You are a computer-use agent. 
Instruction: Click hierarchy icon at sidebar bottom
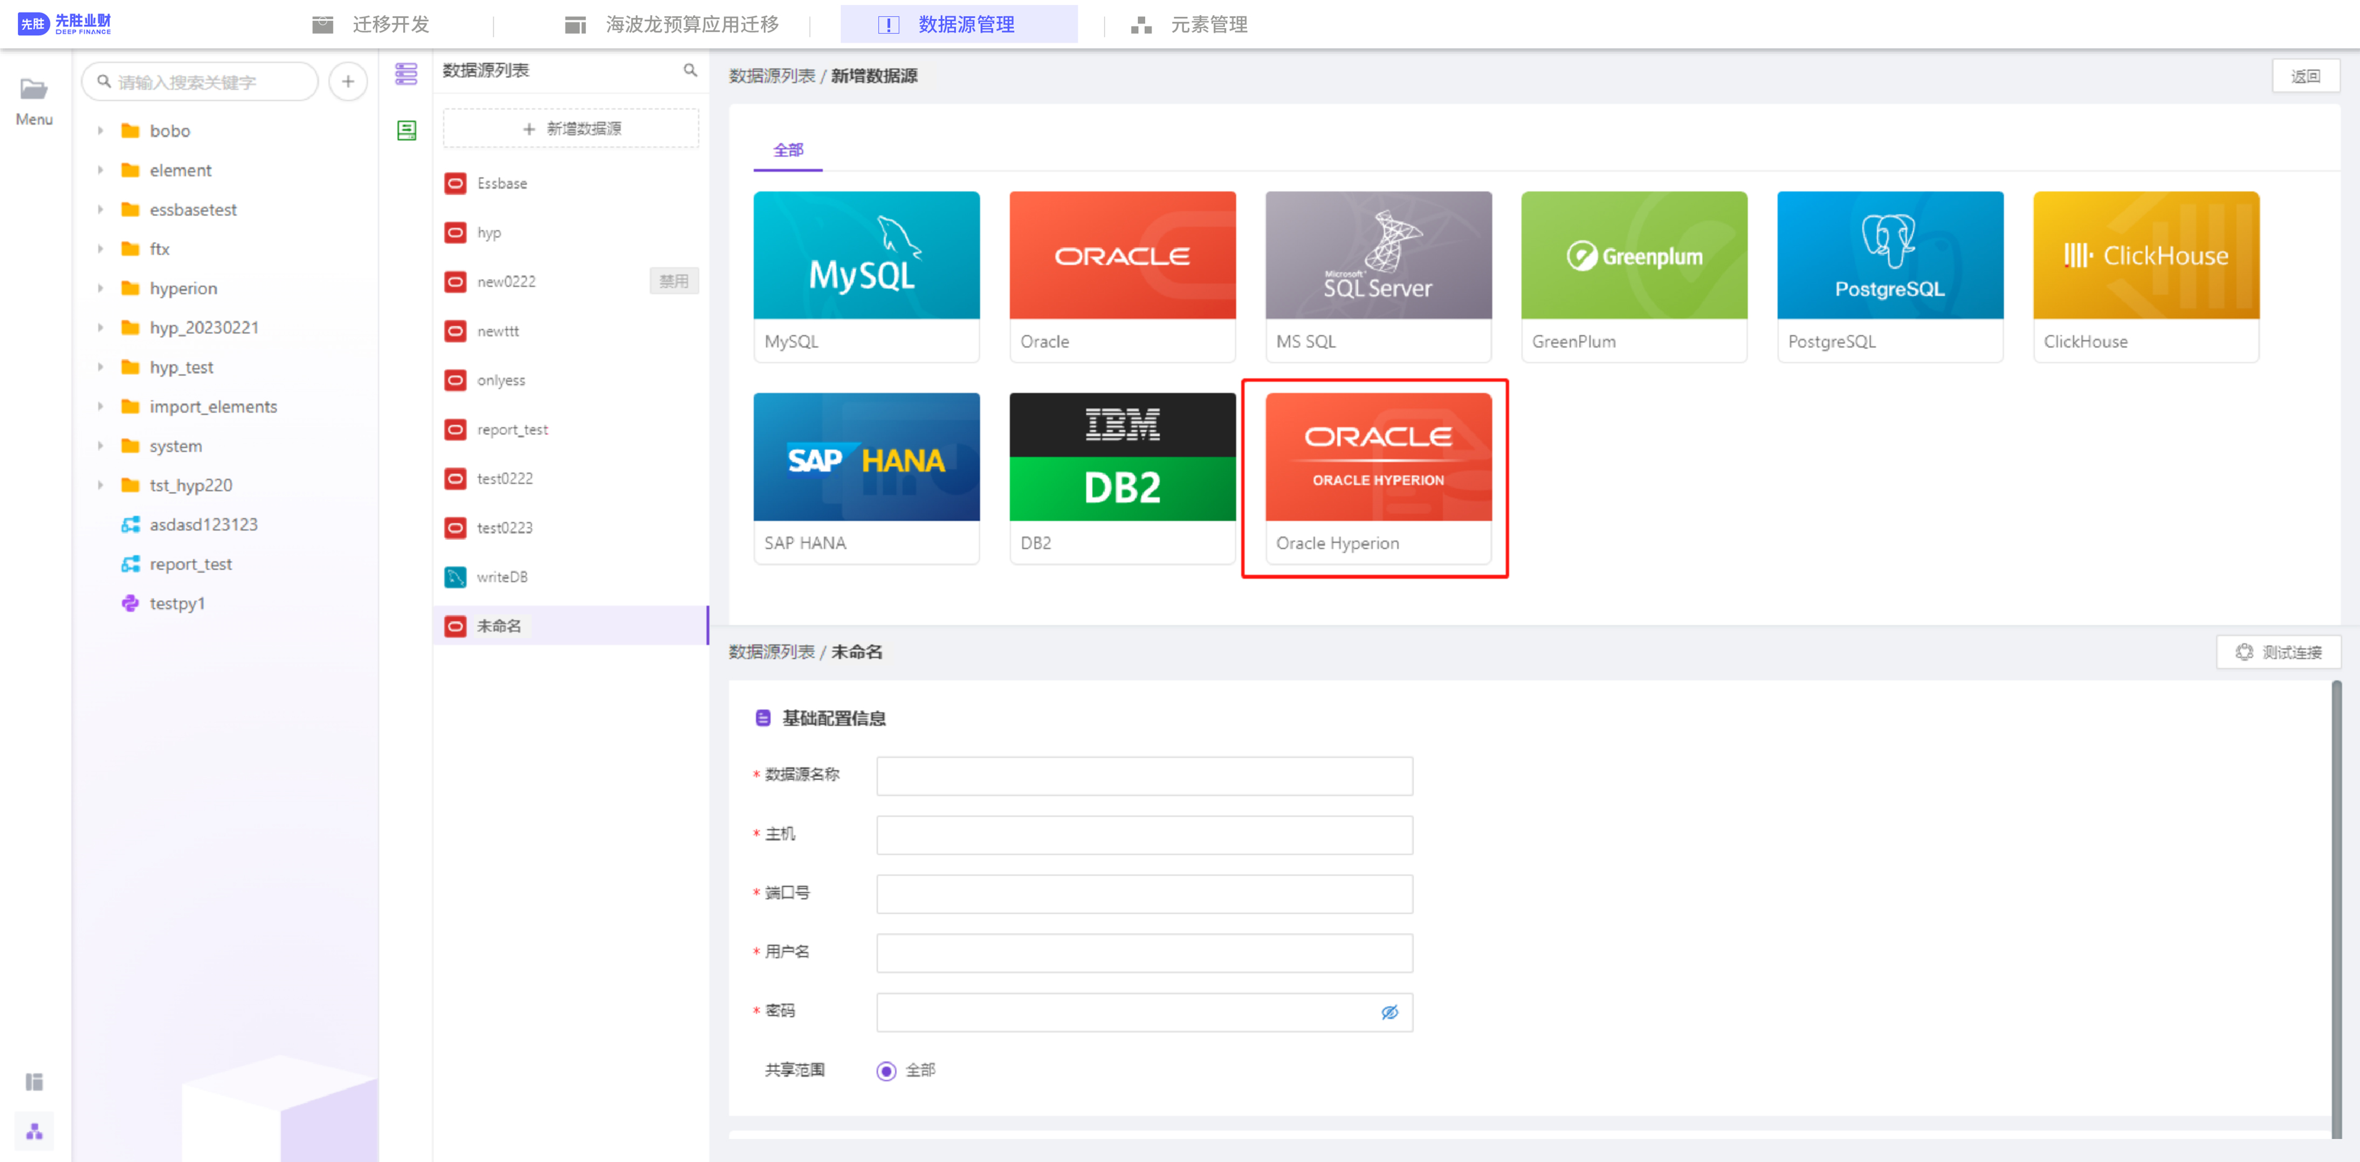tap(34, 1132)
